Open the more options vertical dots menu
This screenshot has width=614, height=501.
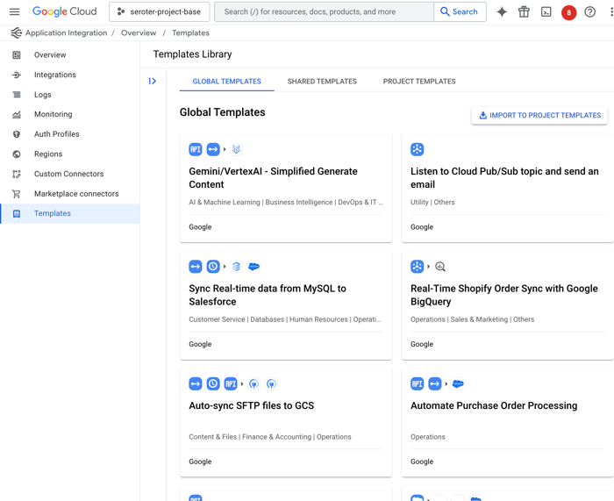pos(610,12)
